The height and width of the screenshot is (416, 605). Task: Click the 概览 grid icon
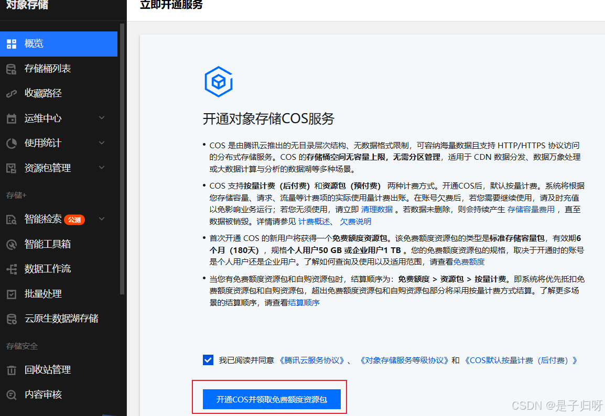12,44
